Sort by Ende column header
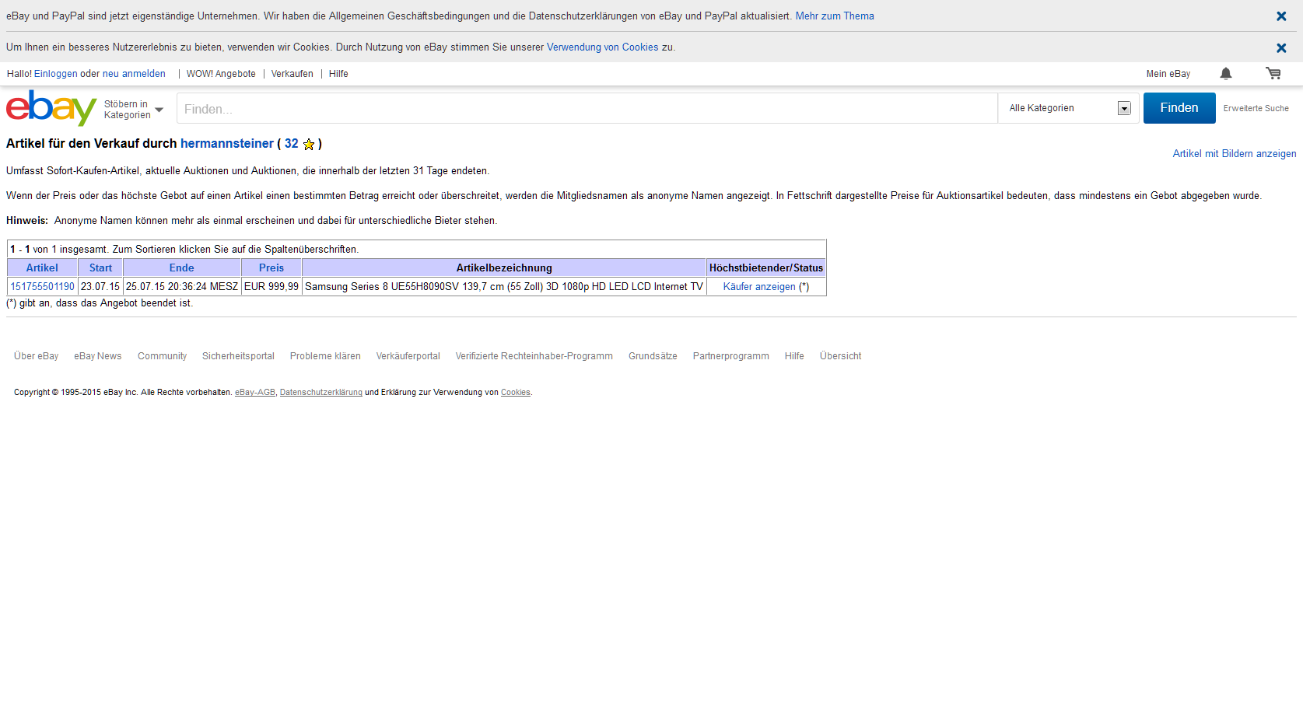 (182, 268)
